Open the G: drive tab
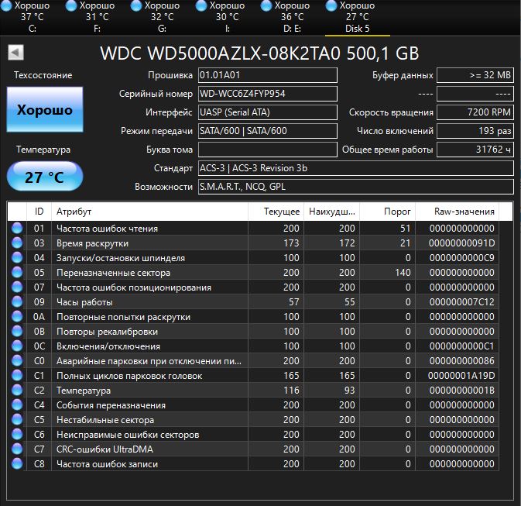The height and width of the screenshot is (506, 521). tap(162, 17)
